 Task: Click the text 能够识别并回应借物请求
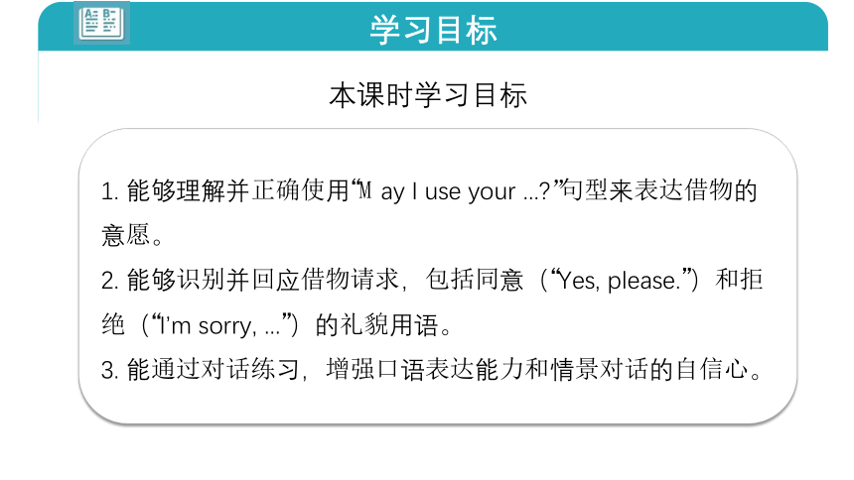pyautogui.click(x=263, y=281)
